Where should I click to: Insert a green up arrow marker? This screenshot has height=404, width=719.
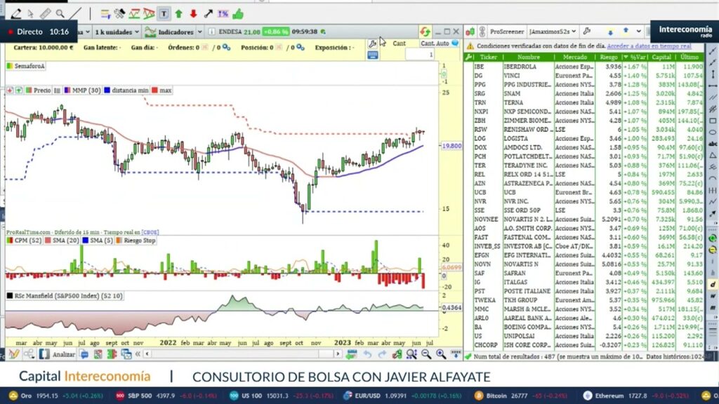click(179, 14)
